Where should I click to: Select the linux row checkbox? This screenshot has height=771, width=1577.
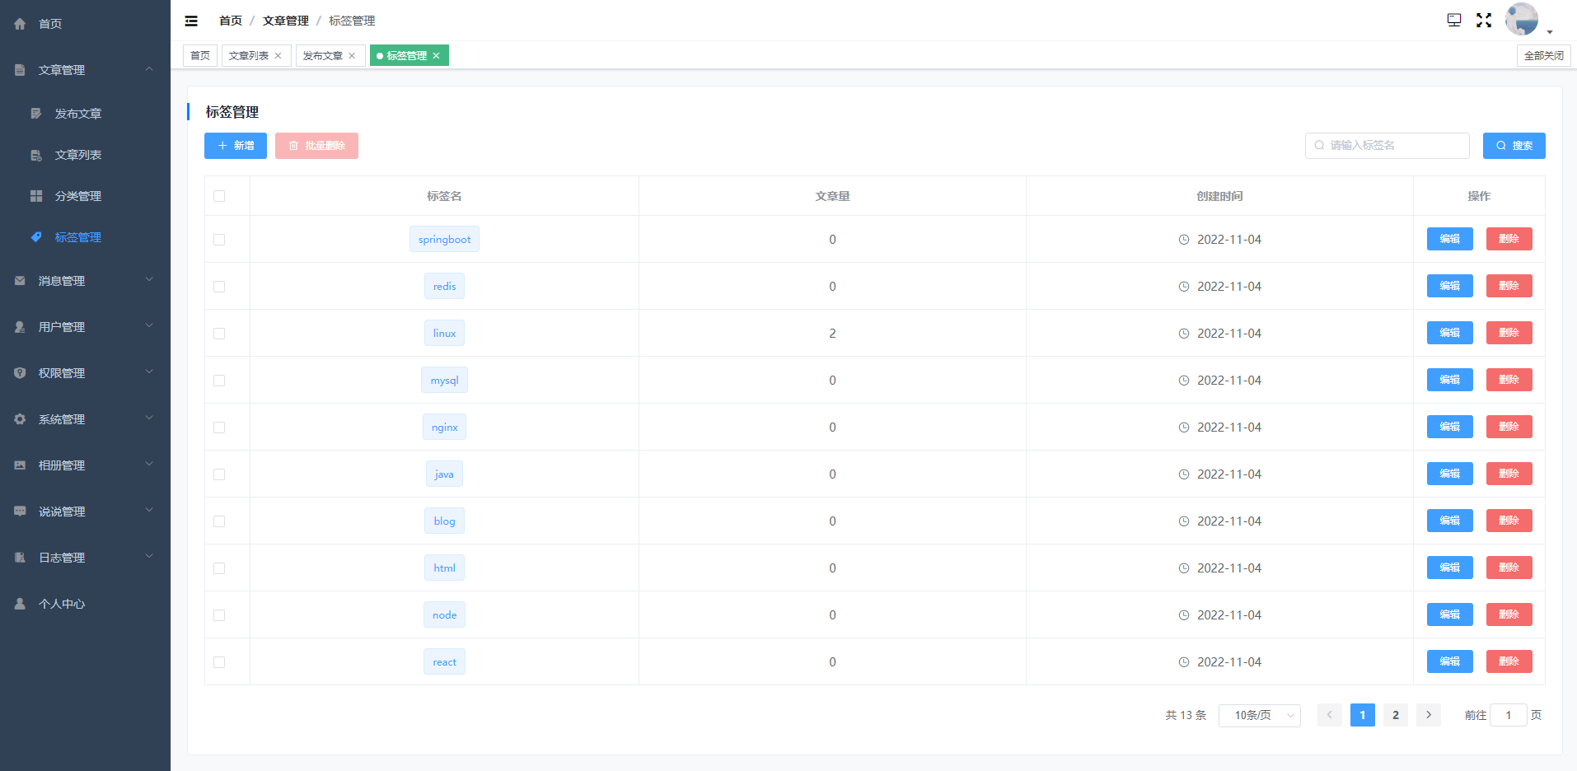(x=219, y=334)
